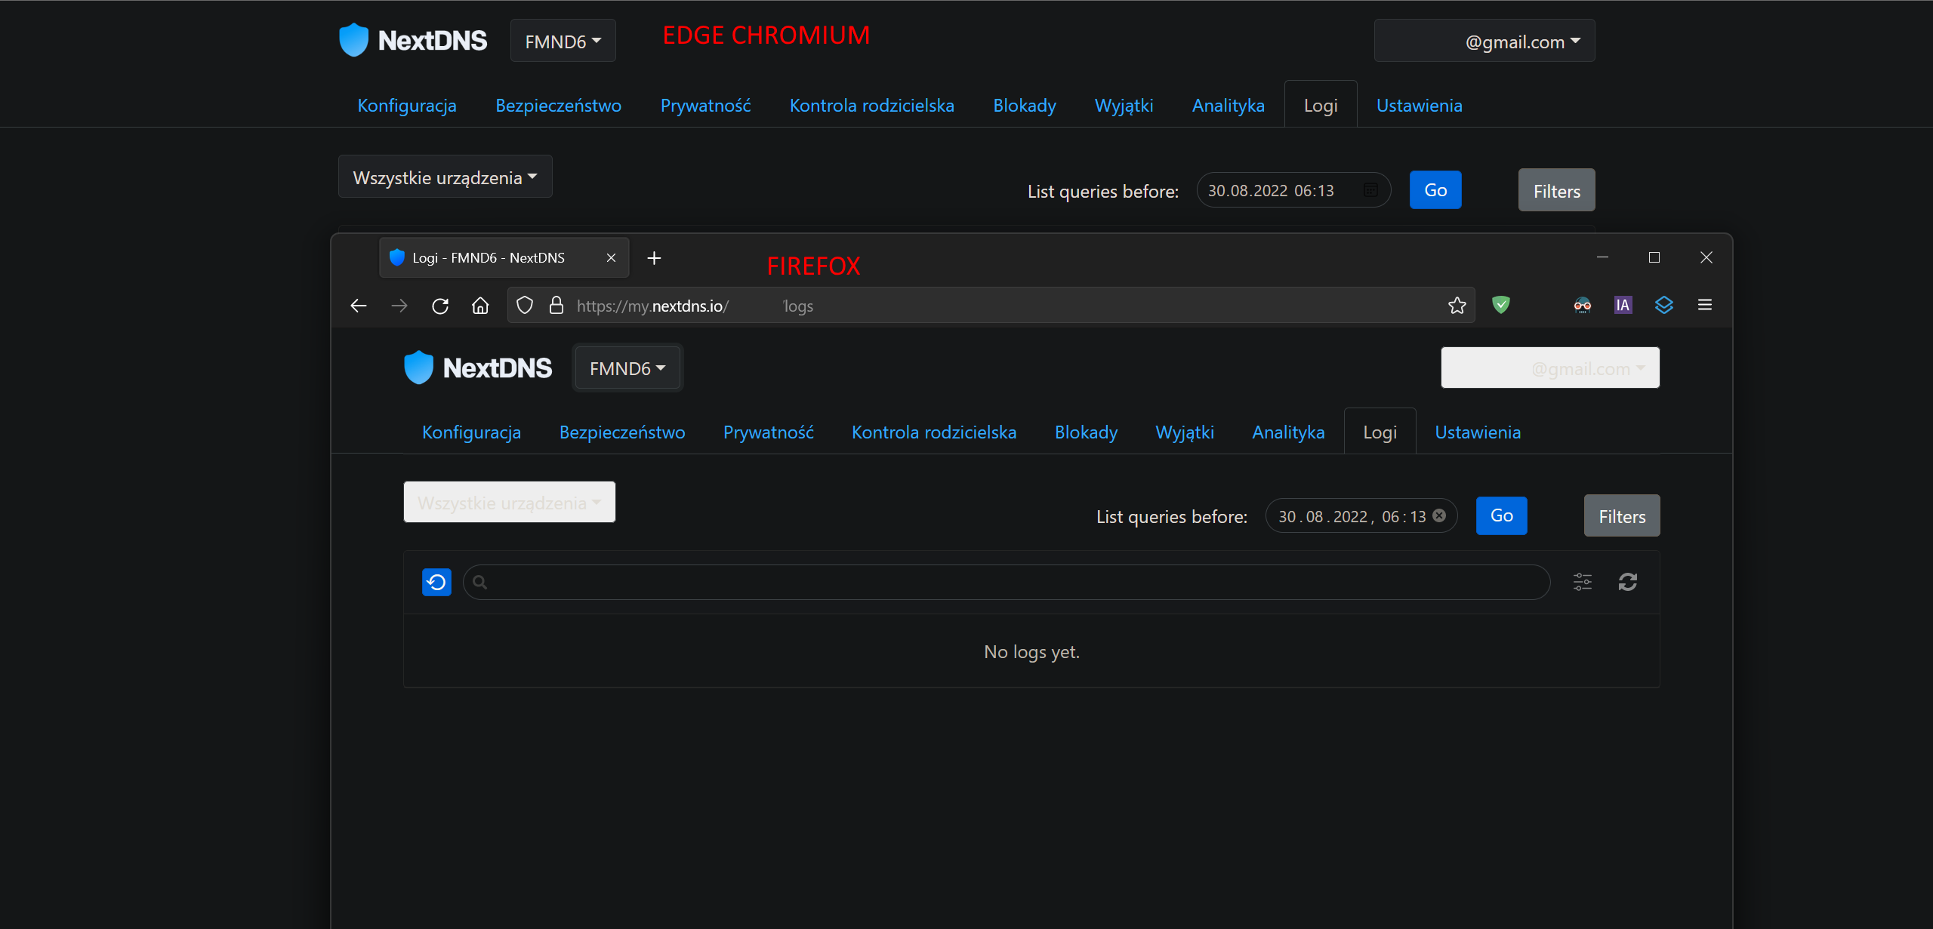
Task: Expand Wszystkie urządzenia dropdown in the Edge page
Action: click(445, 177)
